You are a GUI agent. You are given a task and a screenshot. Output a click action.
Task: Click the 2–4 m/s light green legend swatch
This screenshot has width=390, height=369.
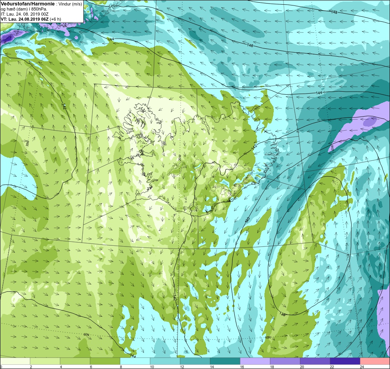[x=45, y=361]
